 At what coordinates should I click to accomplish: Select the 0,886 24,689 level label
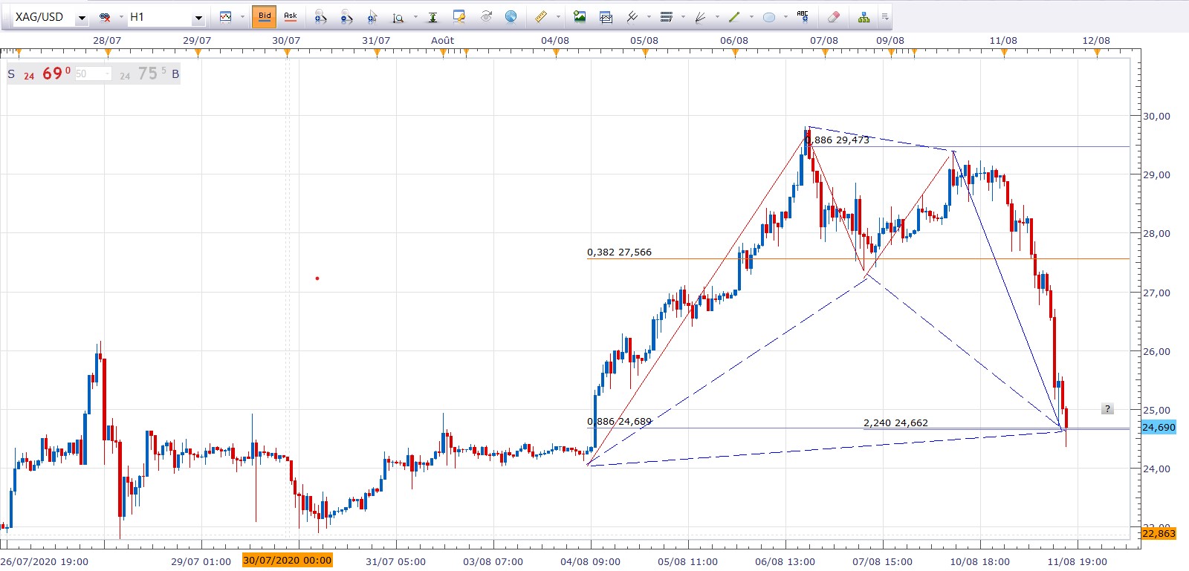pyautogui.click(x=619, y=421)
